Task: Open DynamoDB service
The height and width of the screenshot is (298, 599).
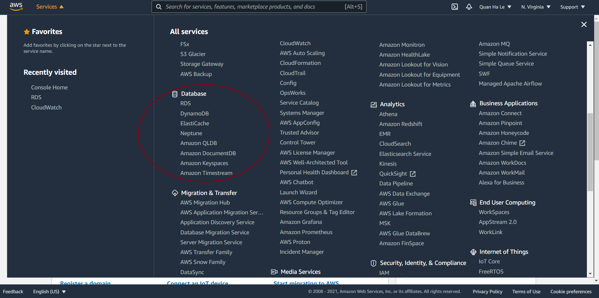Action: click(x=195, y=114)
